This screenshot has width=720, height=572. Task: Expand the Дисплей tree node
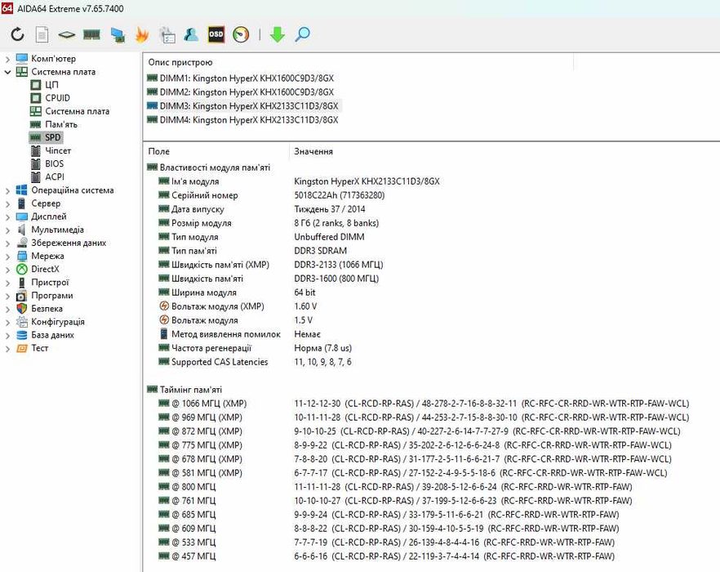point(7,217)
